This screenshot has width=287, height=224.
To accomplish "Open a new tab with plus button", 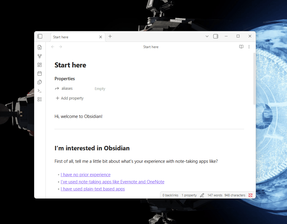I will coord(110,36).
